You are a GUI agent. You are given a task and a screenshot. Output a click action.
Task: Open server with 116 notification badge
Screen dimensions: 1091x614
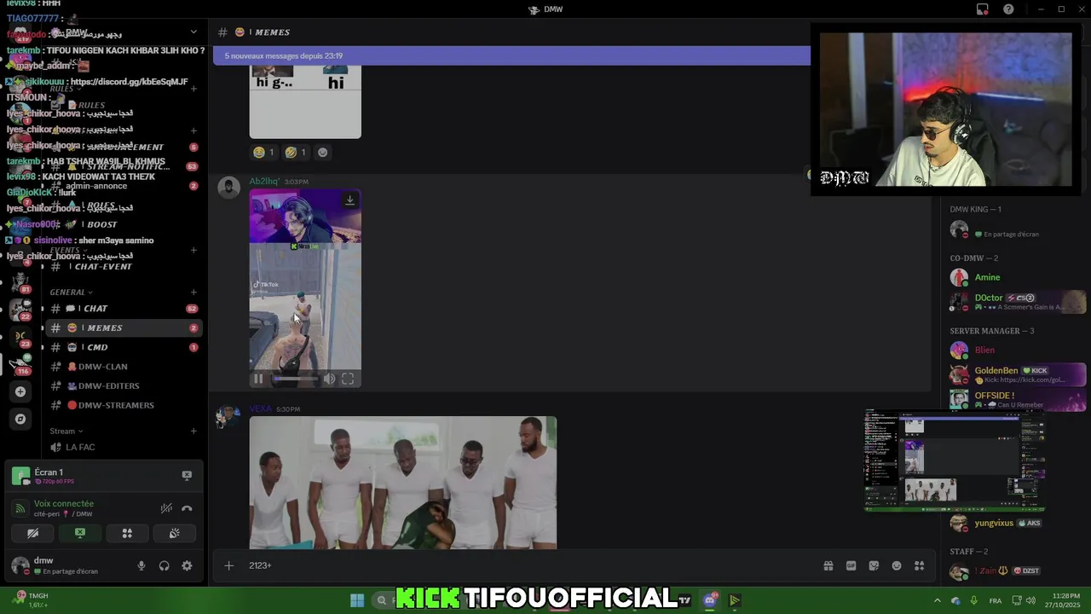pyautogui.click(x=20, y=364)
